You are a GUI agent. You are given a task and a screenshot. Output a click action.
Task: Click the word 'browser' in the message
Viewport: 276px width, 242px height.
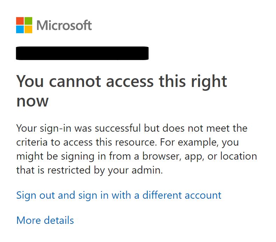(161, 156)
